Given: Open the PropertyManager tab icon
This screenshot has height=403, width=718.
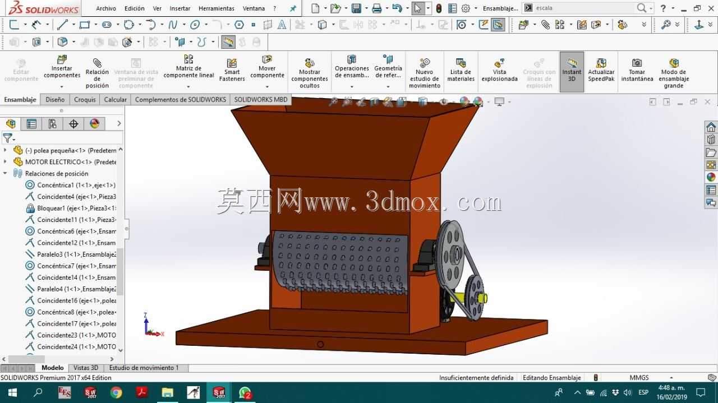Looking at the screenshot, I should 31,124.
